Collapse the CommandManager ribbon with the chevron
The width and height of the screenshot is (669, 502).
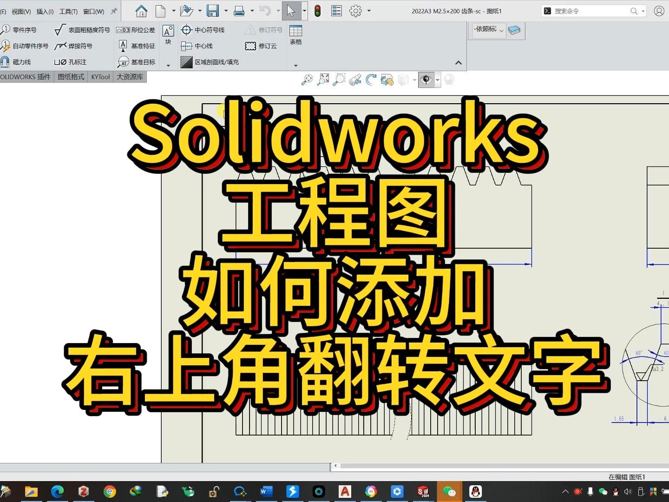[458, 62]
